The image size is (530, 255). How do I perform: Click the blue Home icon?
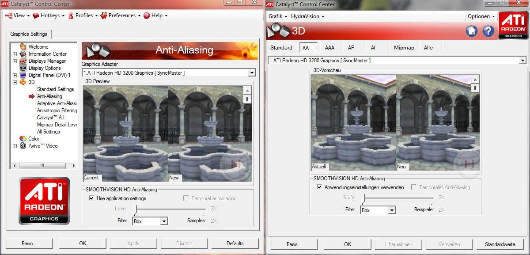[472, 31]
